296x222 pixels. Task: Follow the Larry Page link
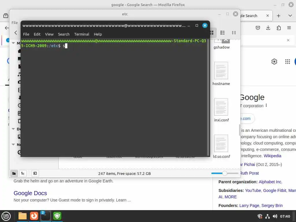point(249,206)
